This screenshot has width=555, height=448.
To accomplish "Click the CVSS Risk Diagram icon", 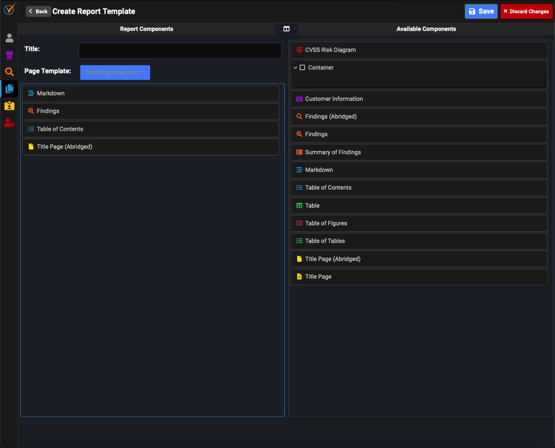I will pos(299,50).
